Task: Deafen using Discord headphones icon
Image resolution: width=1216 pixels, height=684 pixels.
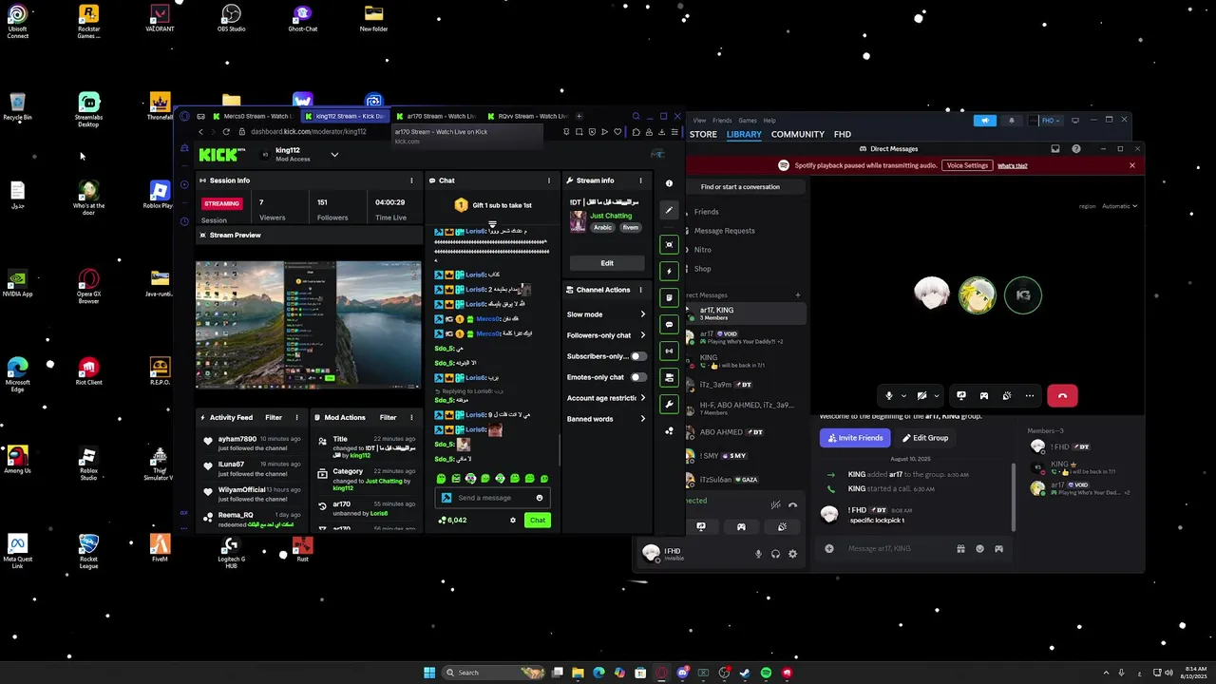Action: coord(775,554)
